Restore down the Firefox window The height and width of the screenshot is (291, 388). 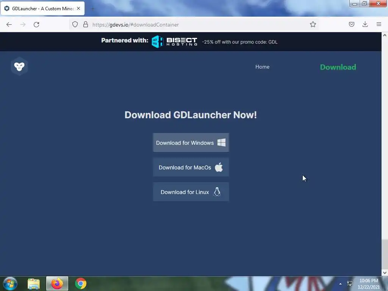tap(365, 3)
